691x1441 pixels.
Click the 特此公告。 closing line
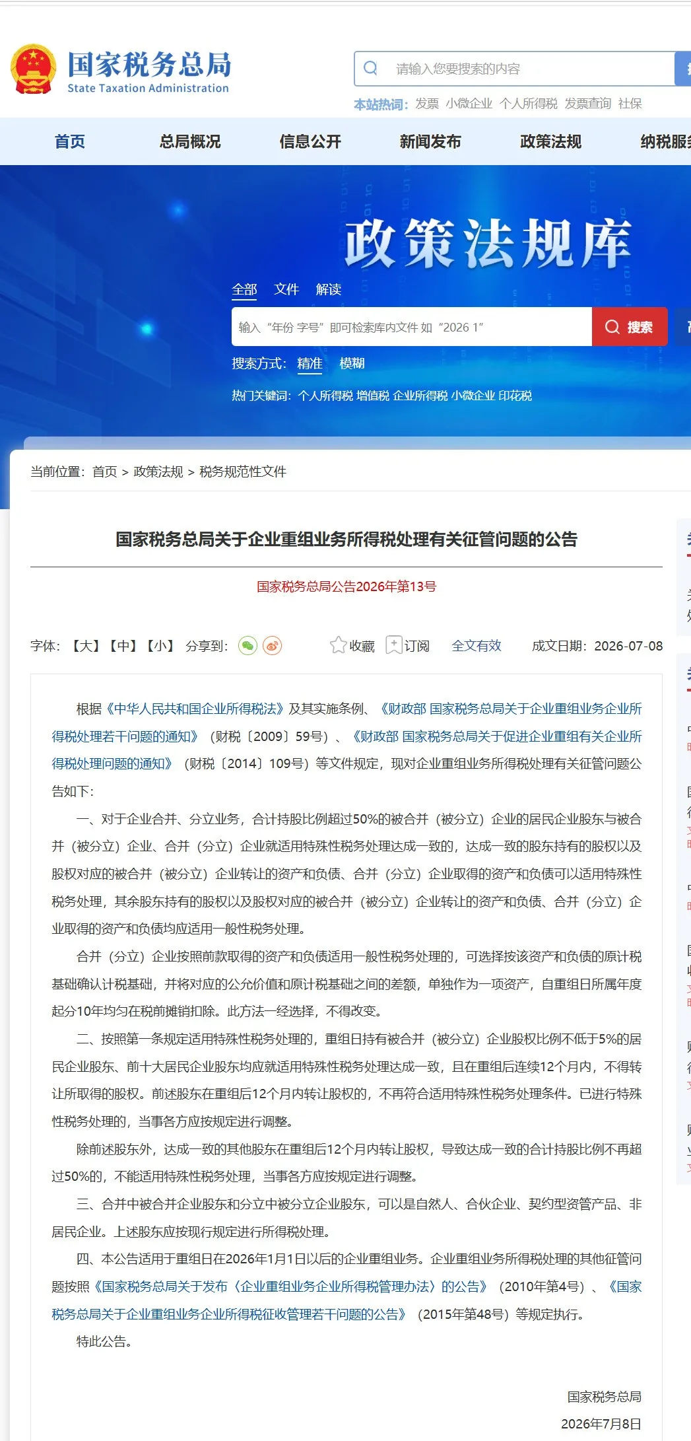[105, 1341]
